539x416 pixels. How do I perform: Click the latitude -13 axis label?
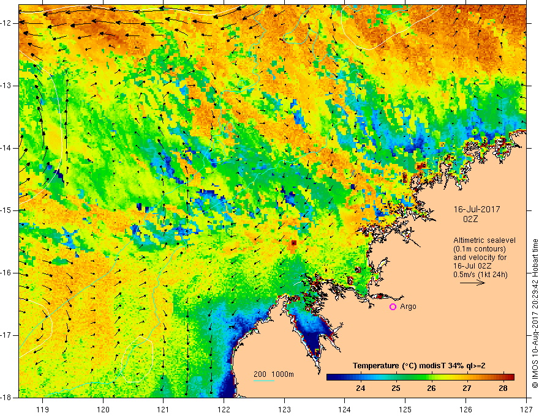[x=6, y=86]
